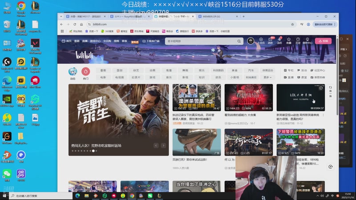Focus the bilibili search input field
356x200 pixels.
click(x=202, y=41)
